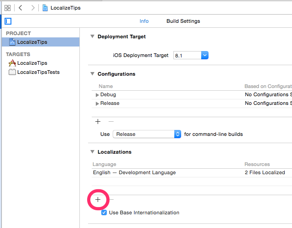
Task: Click LocalizeTips in the jump bar
Action: point(66,8)
